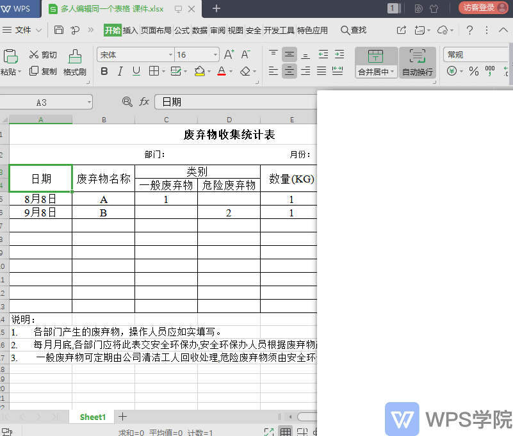
Task: Click the thousands separator icon
Action: point(490,70)
